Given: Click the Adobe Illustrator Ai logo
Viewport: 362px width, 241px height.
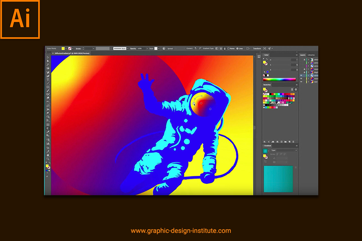Looking at the screenshot, I should pyautogui.click(x=20, y=20).
